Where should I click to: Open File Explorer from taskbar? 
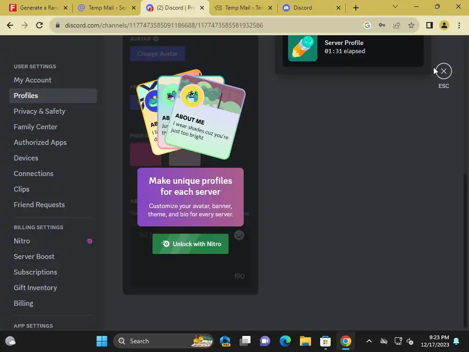(305, 341)
